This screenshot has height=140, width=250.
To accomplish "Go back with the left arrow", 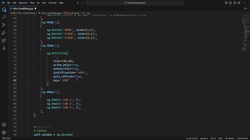I will pos(78,3).
